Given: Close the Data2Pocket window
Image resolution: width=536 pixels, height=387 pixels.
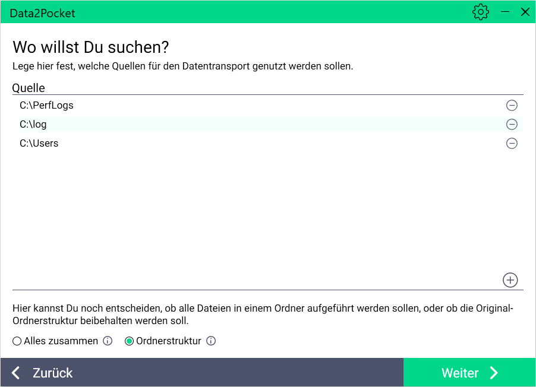Looking at the screenshot, I should click(525, 12).
